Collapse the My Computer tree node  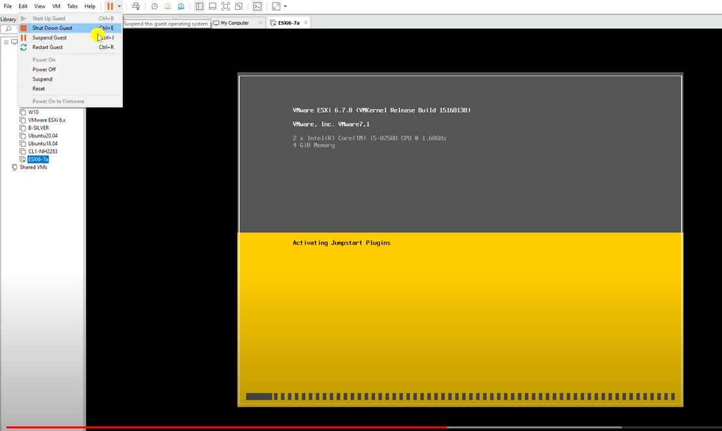point(7,42)
